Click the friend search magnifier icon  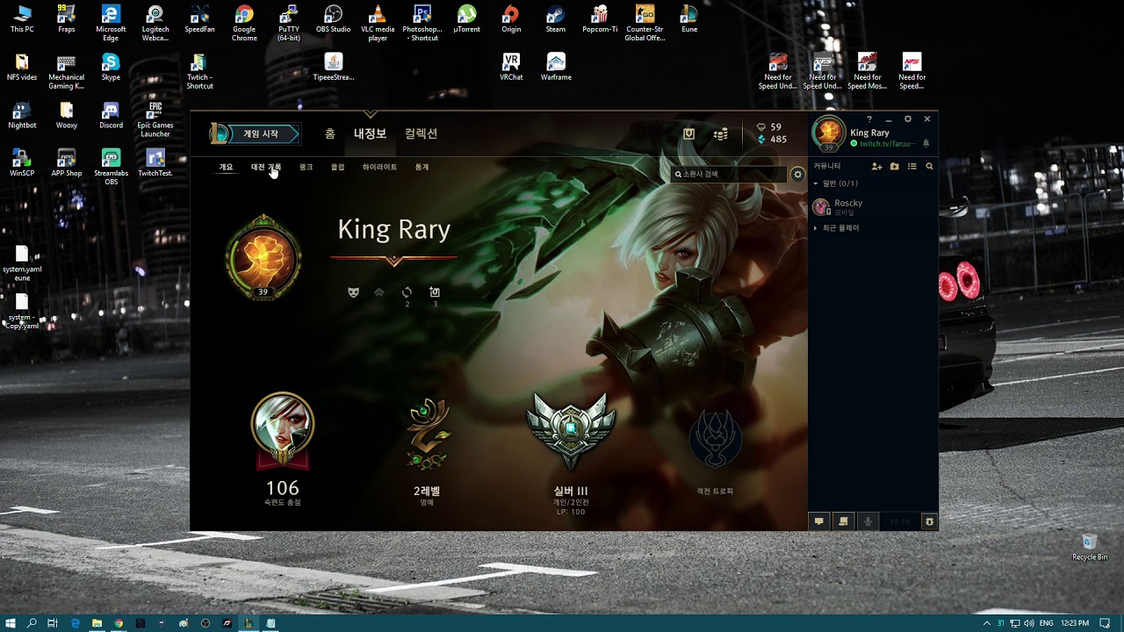tap(929, 166)
